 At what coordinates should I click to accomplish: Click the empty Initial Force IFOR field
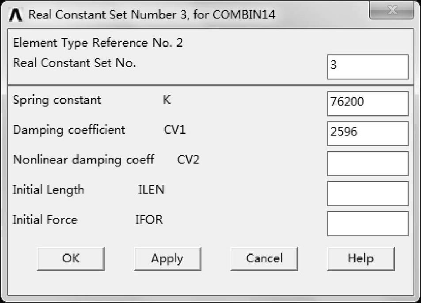pos(368,223)
